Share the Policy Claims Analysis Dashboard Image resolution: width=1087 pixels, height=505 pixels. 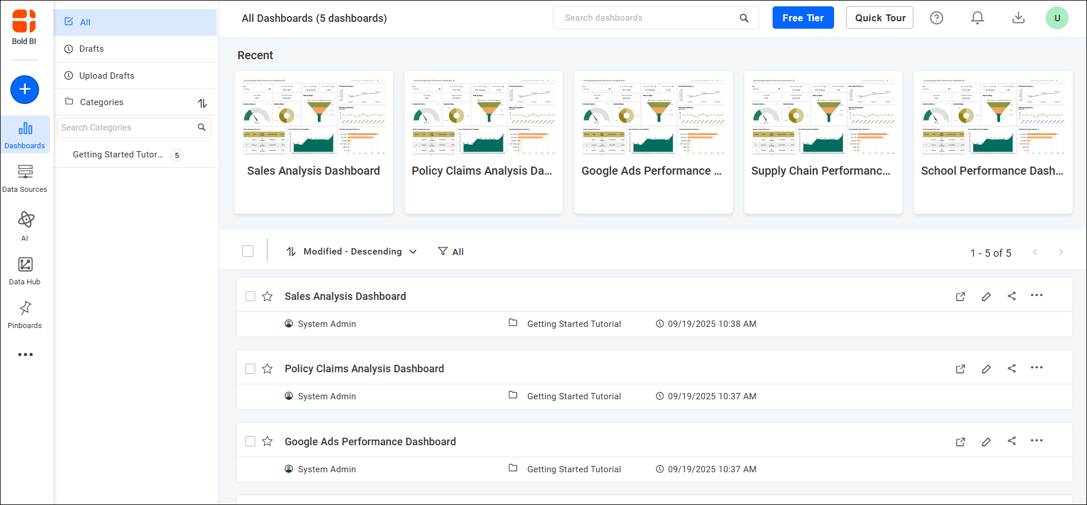(1012, 369)
